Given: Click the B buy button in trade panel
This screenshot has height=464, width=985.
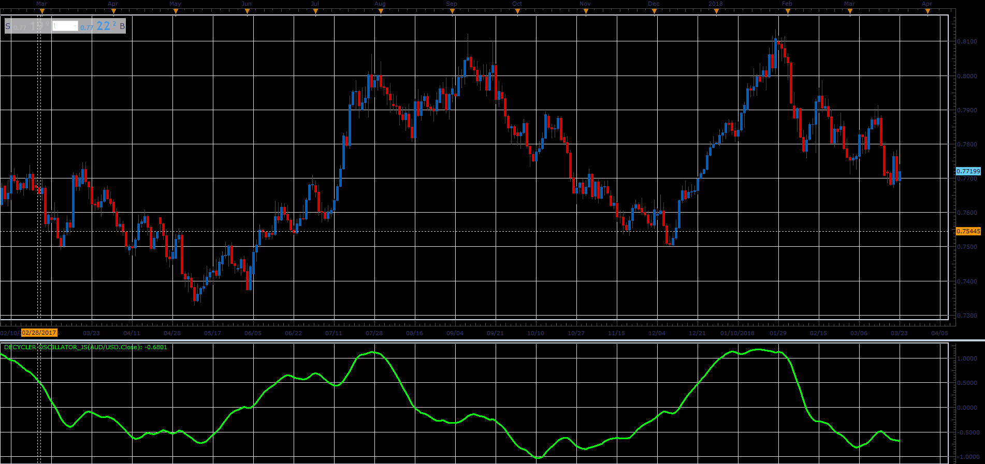Looking at the screenshot, I should pos(122,26).
